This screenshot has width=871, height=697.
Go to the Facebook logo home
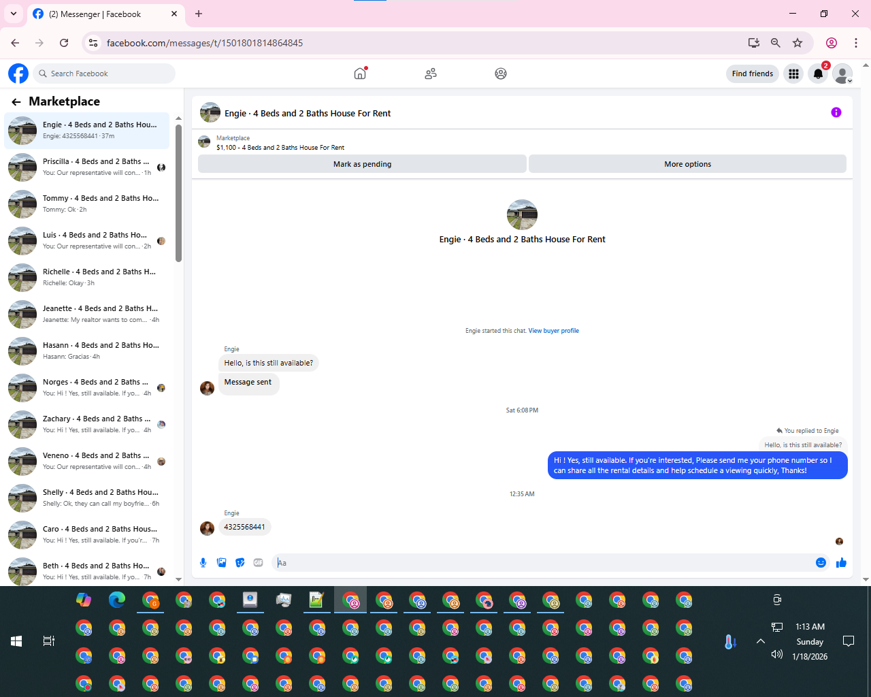point(18,74)
